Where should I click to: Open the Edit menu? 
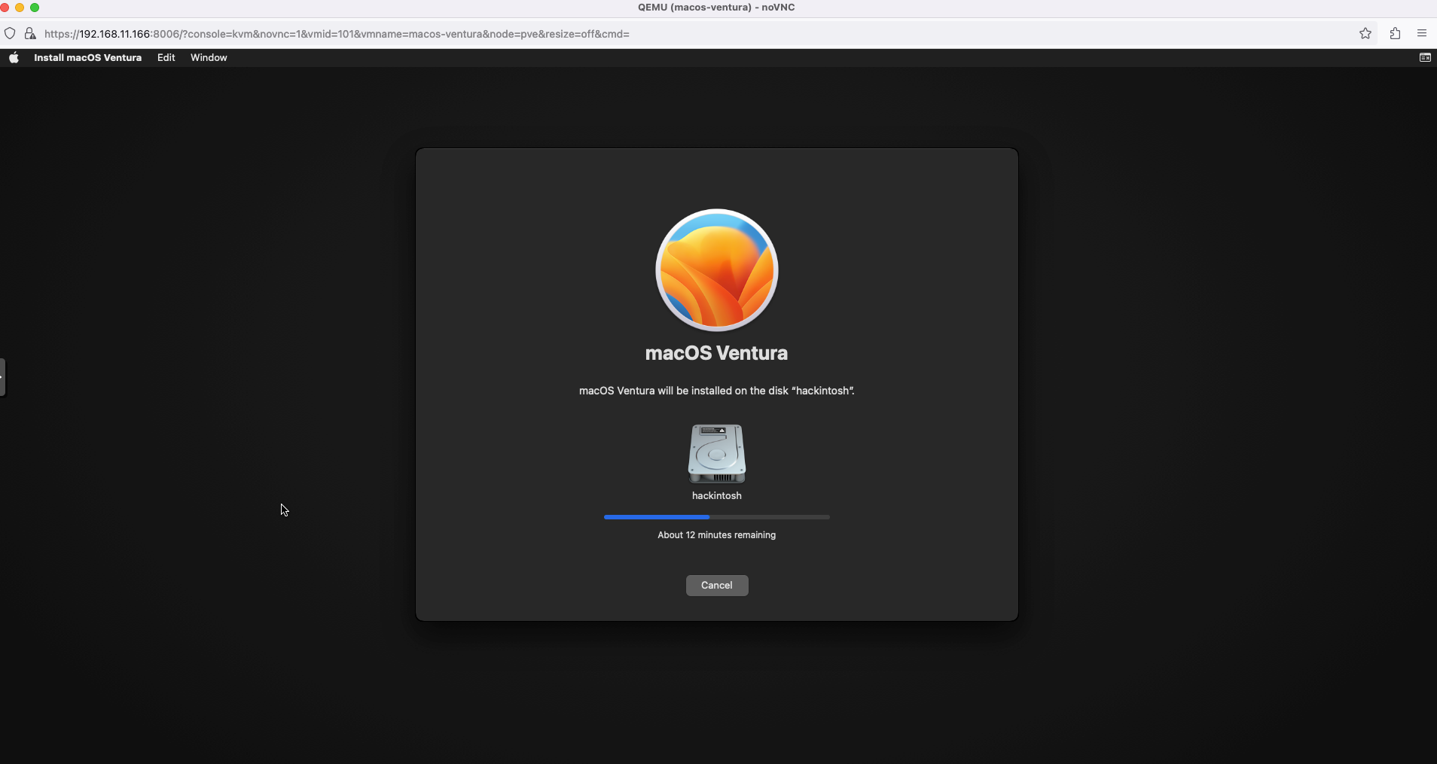tap(166, 58)
